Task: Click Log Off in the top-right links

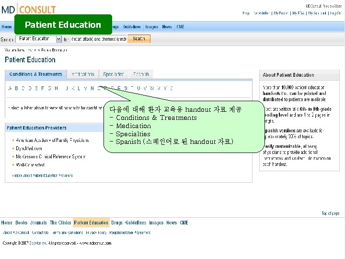Action: (336, 13)
